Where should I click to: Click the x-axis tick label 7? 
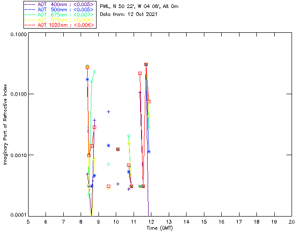pos(63,222)
